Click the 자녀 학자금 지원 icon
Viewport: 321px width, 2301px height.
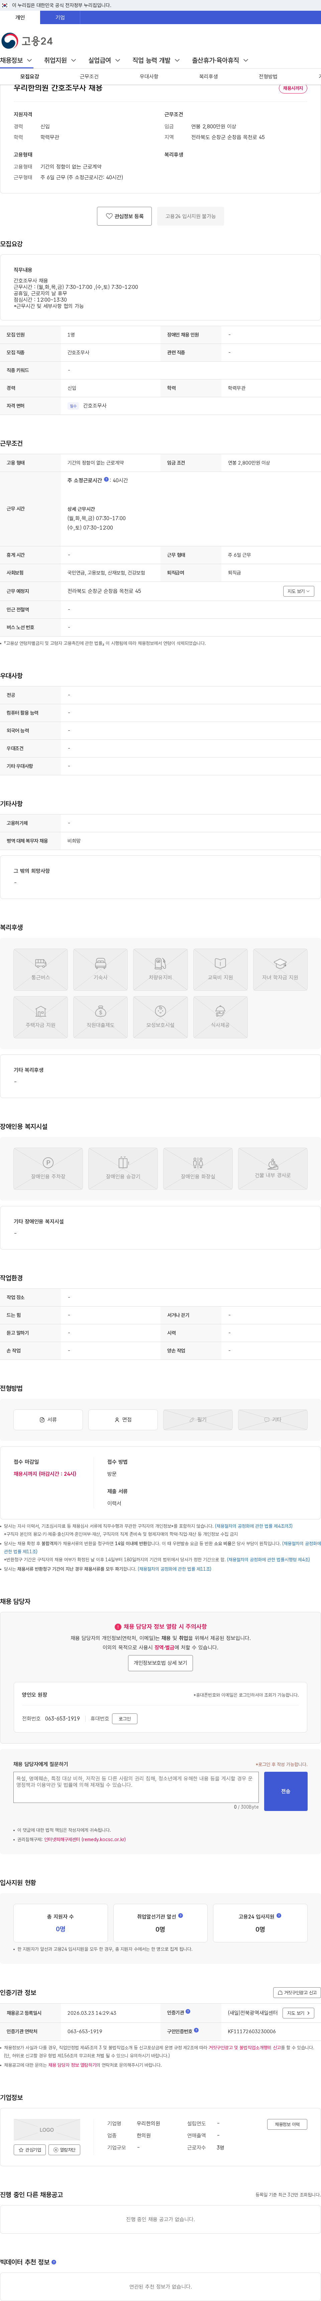click(x=280, y=969)
